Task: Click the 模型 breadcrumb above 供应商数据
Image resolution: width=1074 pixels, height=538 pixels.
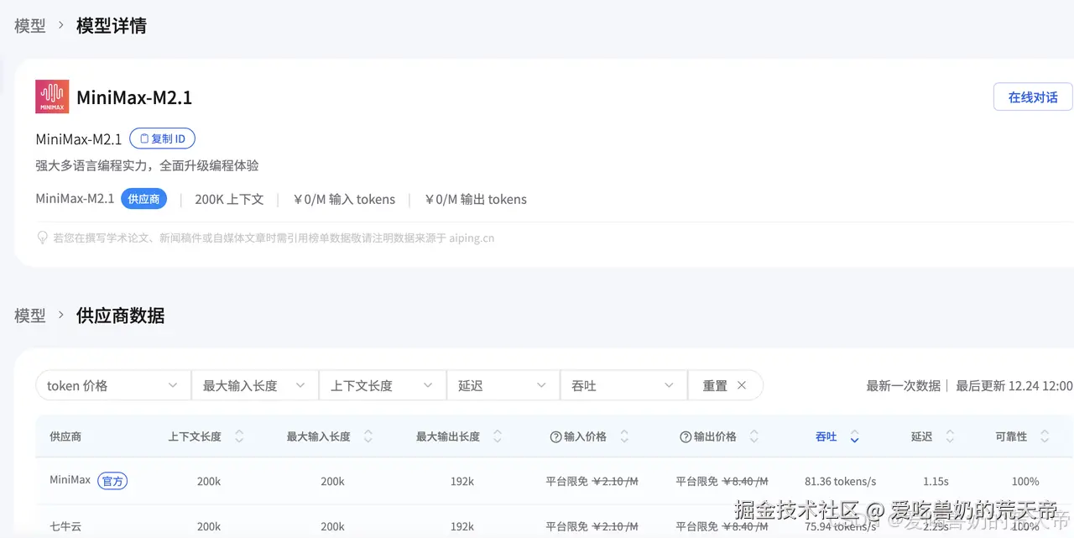Action: click(x=29, y=315)
